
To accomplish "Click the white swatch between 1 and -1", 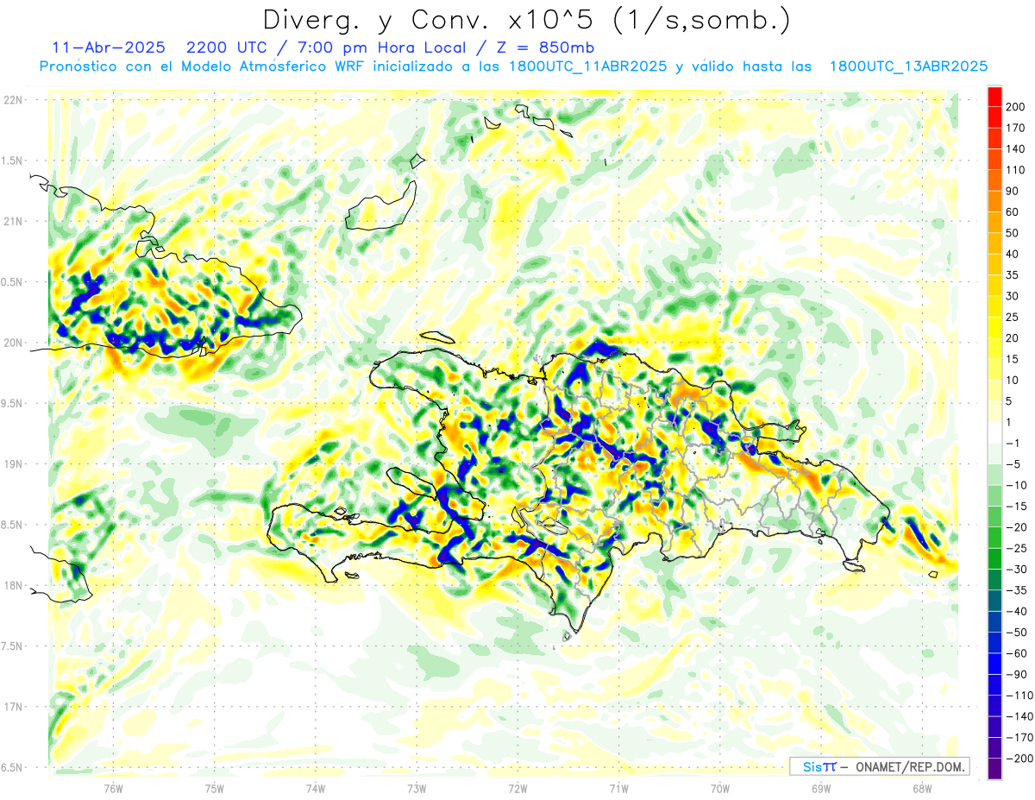I will (994, 433).
